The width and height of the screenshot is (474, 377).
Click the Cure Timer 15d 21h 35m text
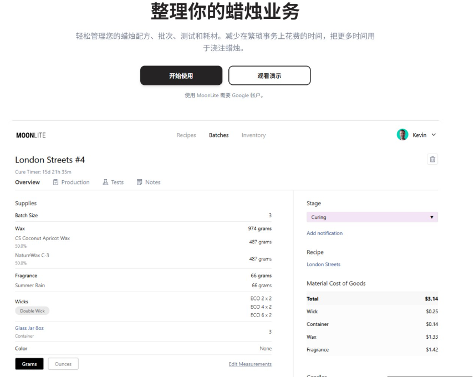coord(43,172)
